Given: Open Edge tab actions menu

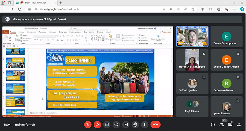Looking at the screenshot, I should 10,3.
